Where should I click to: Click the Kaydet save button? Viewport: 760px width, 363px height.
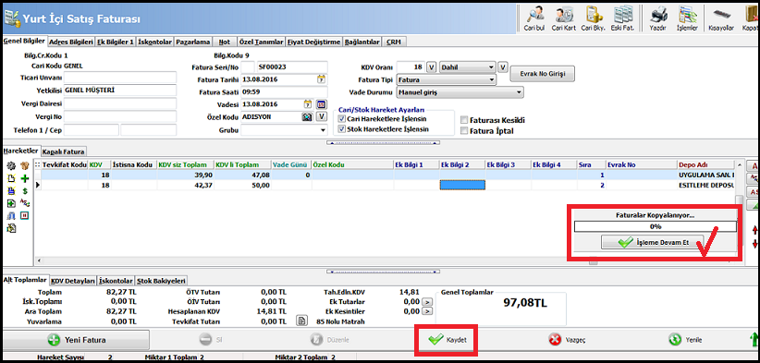point(447,340)
